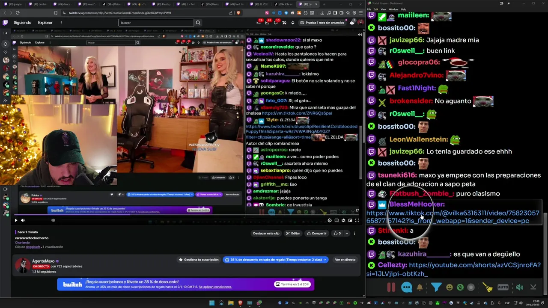Open the three-dot menu beside Explorar

[61, 23]
